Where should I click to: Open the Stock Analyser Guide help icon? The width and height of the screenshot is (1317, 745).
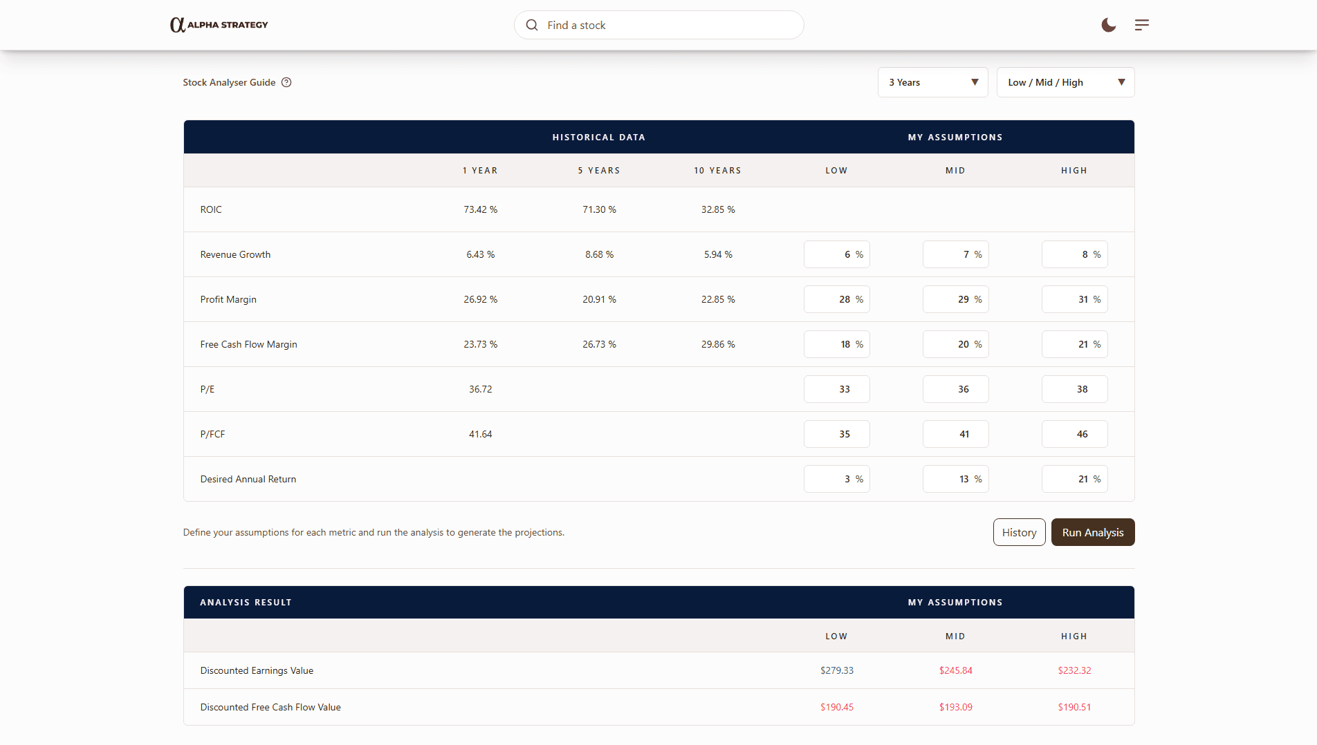pyautogui.click(x=286, y=82)
